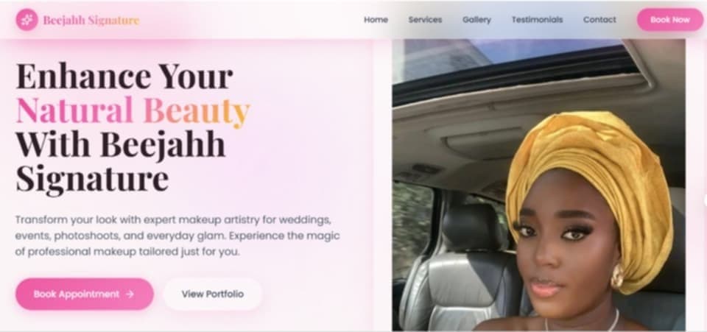707x332 pixels.
Task: Open the View Portfolio button
Action: coord(213,294)
